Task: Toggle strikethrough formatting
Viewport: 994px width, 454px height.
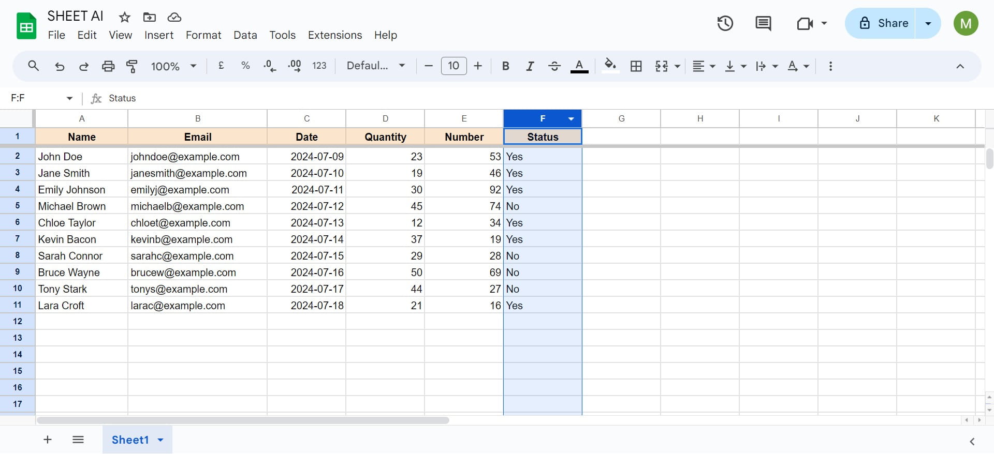Action: point(554,66)
